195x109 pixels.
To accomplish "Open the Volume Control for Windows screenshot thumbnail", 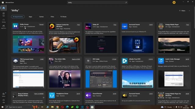I will coord(65,45).
